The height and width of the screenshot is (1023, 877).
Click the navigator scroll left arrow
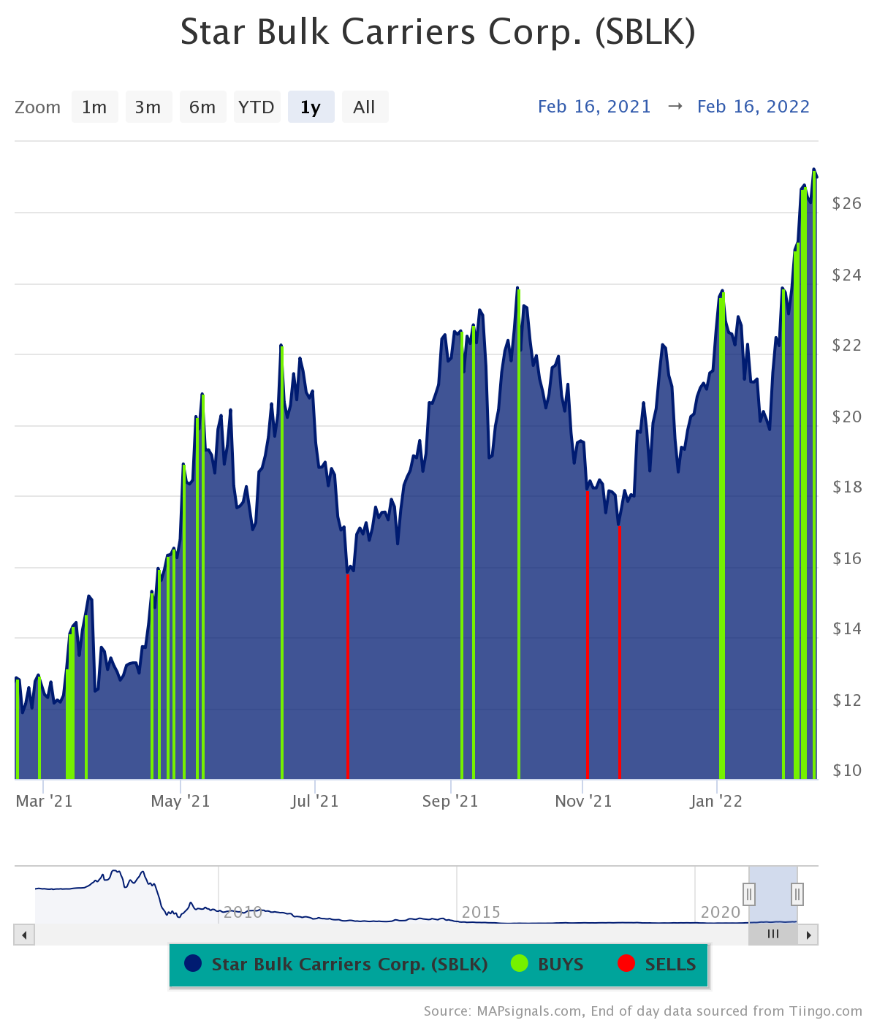click(24, 935)
